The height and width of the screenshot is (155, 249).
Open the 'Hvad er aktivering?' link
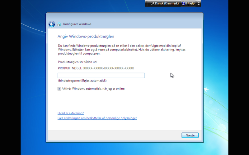coord(71,113)
